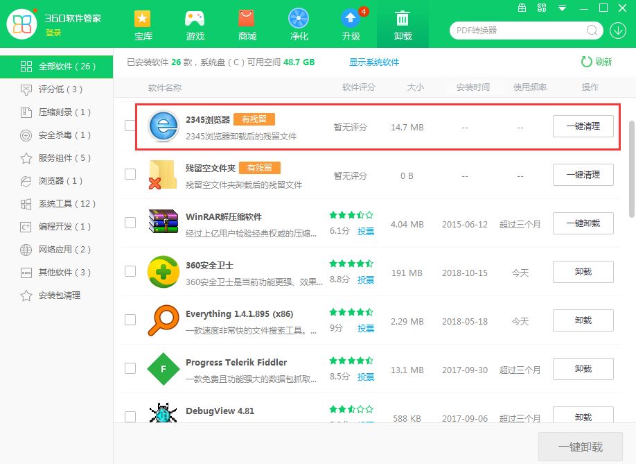
Task: Click the WinRAR books icon
Action: (163, 221)
